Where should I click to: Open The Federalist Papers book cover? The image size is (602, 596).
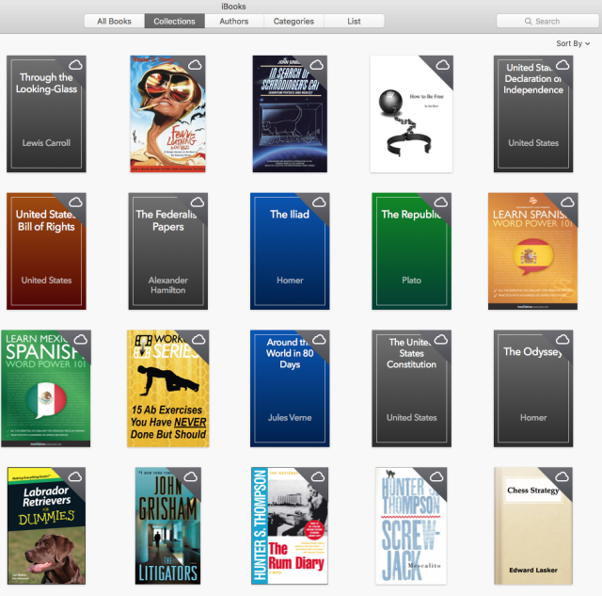(x=168, y=251)
